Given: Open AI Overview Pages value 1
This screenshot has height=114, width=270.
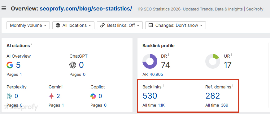Looking at the screenshot, I should tap(21, 74).
